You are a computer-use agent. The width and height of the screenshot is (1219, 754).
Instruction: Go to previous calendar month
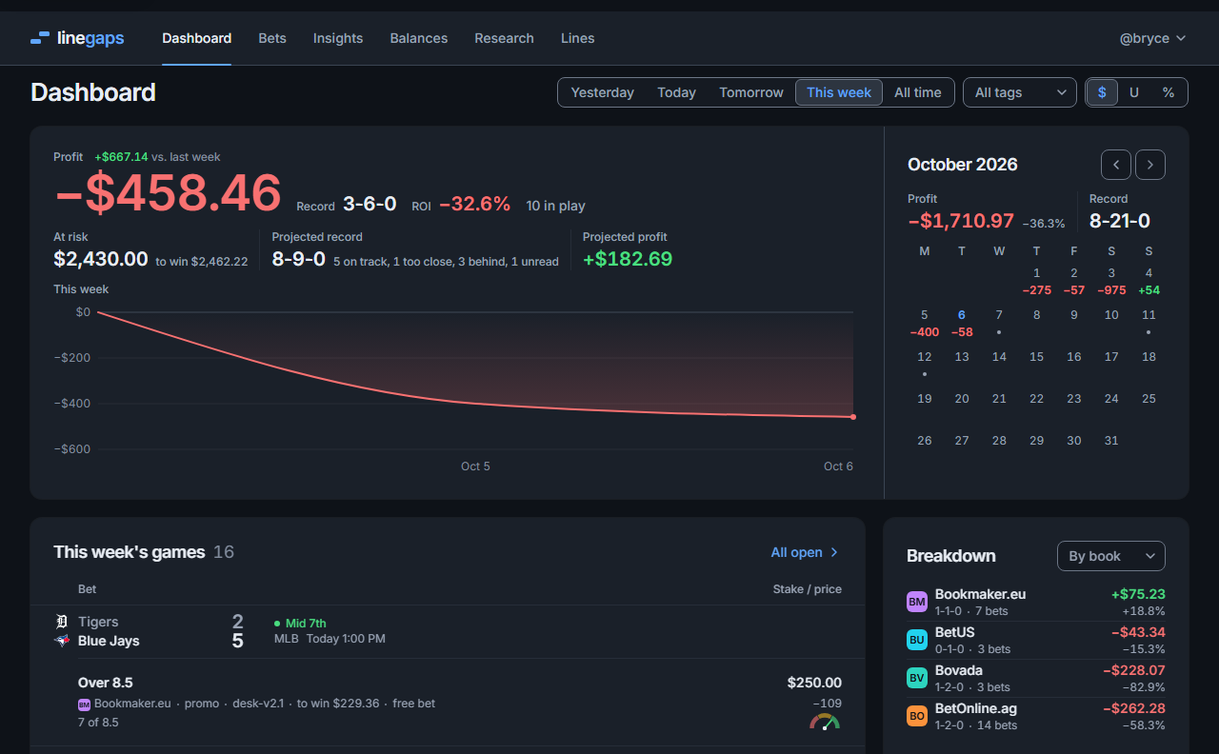pyautogui.click(x=1116, y=165)
